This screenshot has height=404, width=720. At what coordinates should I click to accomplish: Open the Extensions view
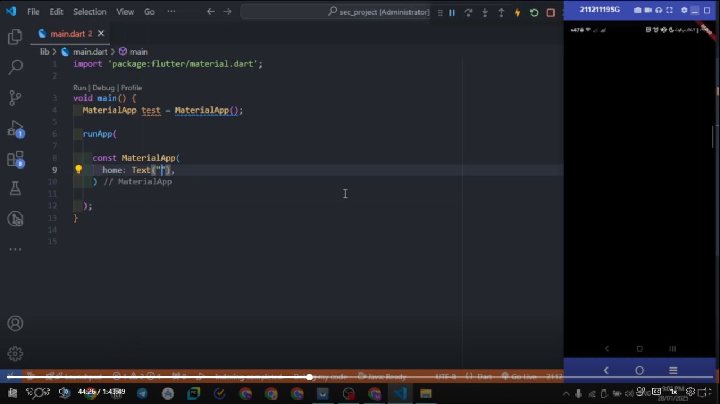coord(15,159)
